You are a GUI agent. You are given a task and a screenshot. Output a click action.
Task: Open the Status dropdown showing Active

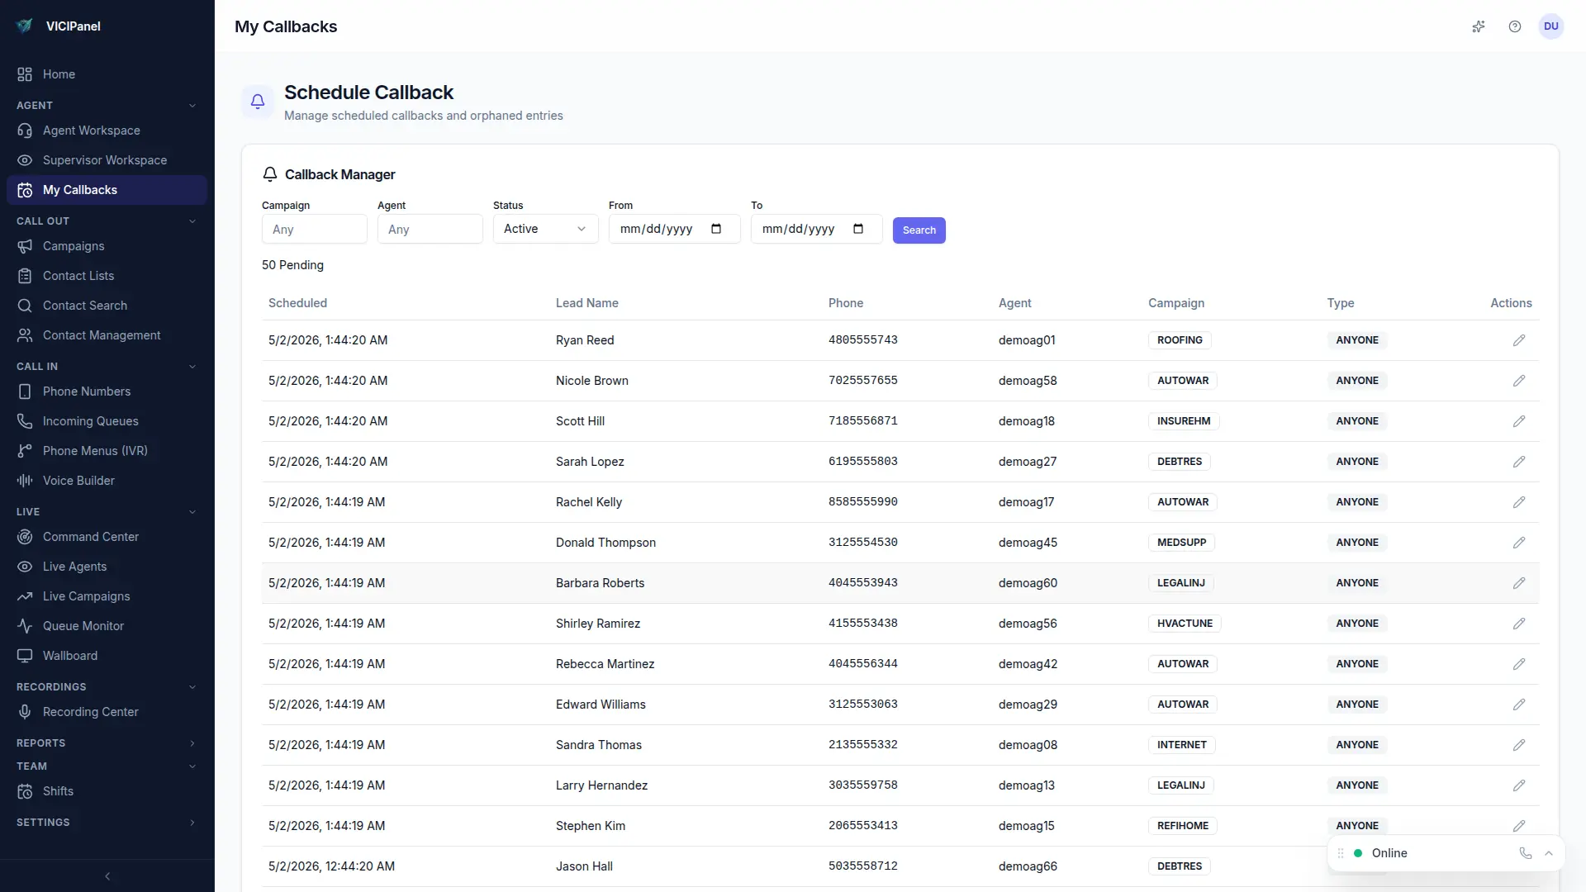pos(544,229)
